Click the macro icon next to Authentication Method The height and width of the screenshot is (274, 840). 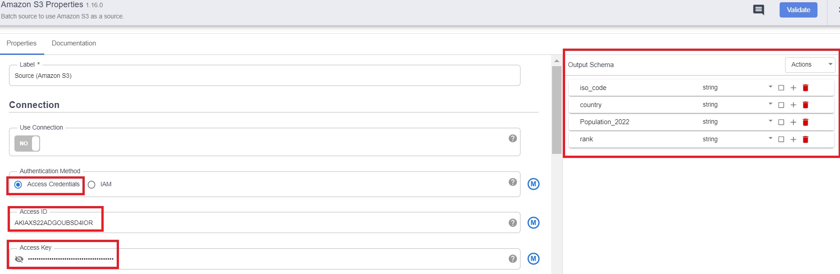point(533,184)
